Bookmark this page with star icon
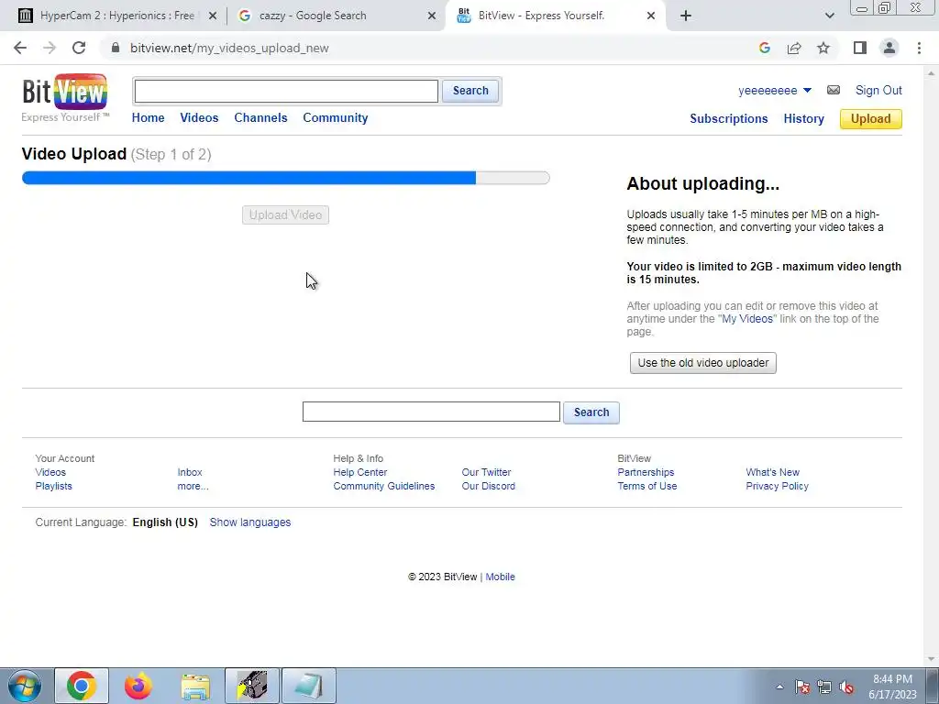939x704 pixels. click(x=823, y=48)
